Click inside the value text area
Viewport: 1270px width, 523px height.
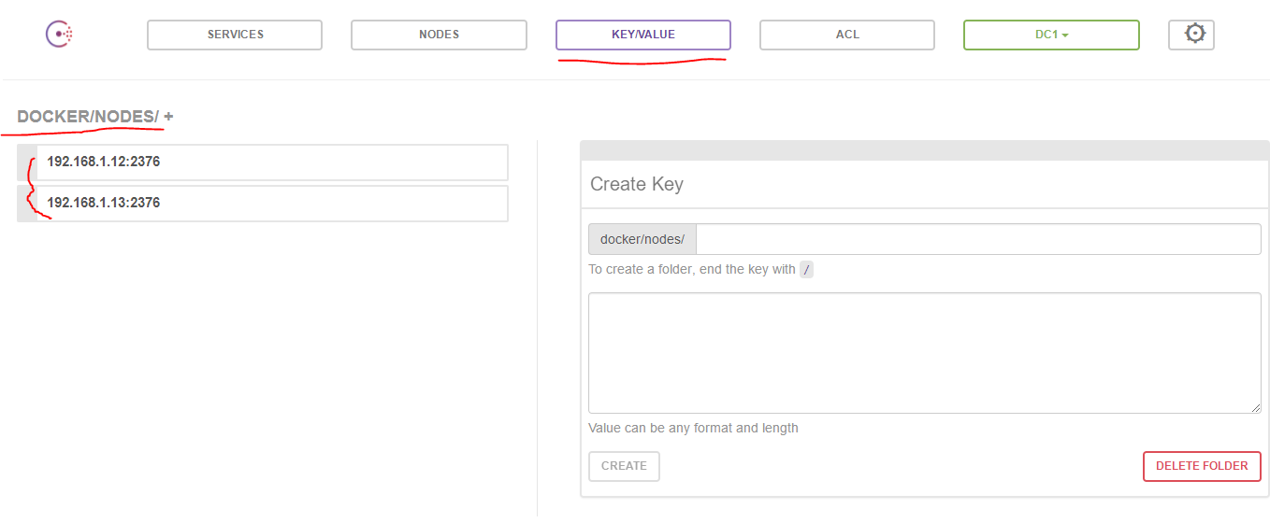coord(924,353)
